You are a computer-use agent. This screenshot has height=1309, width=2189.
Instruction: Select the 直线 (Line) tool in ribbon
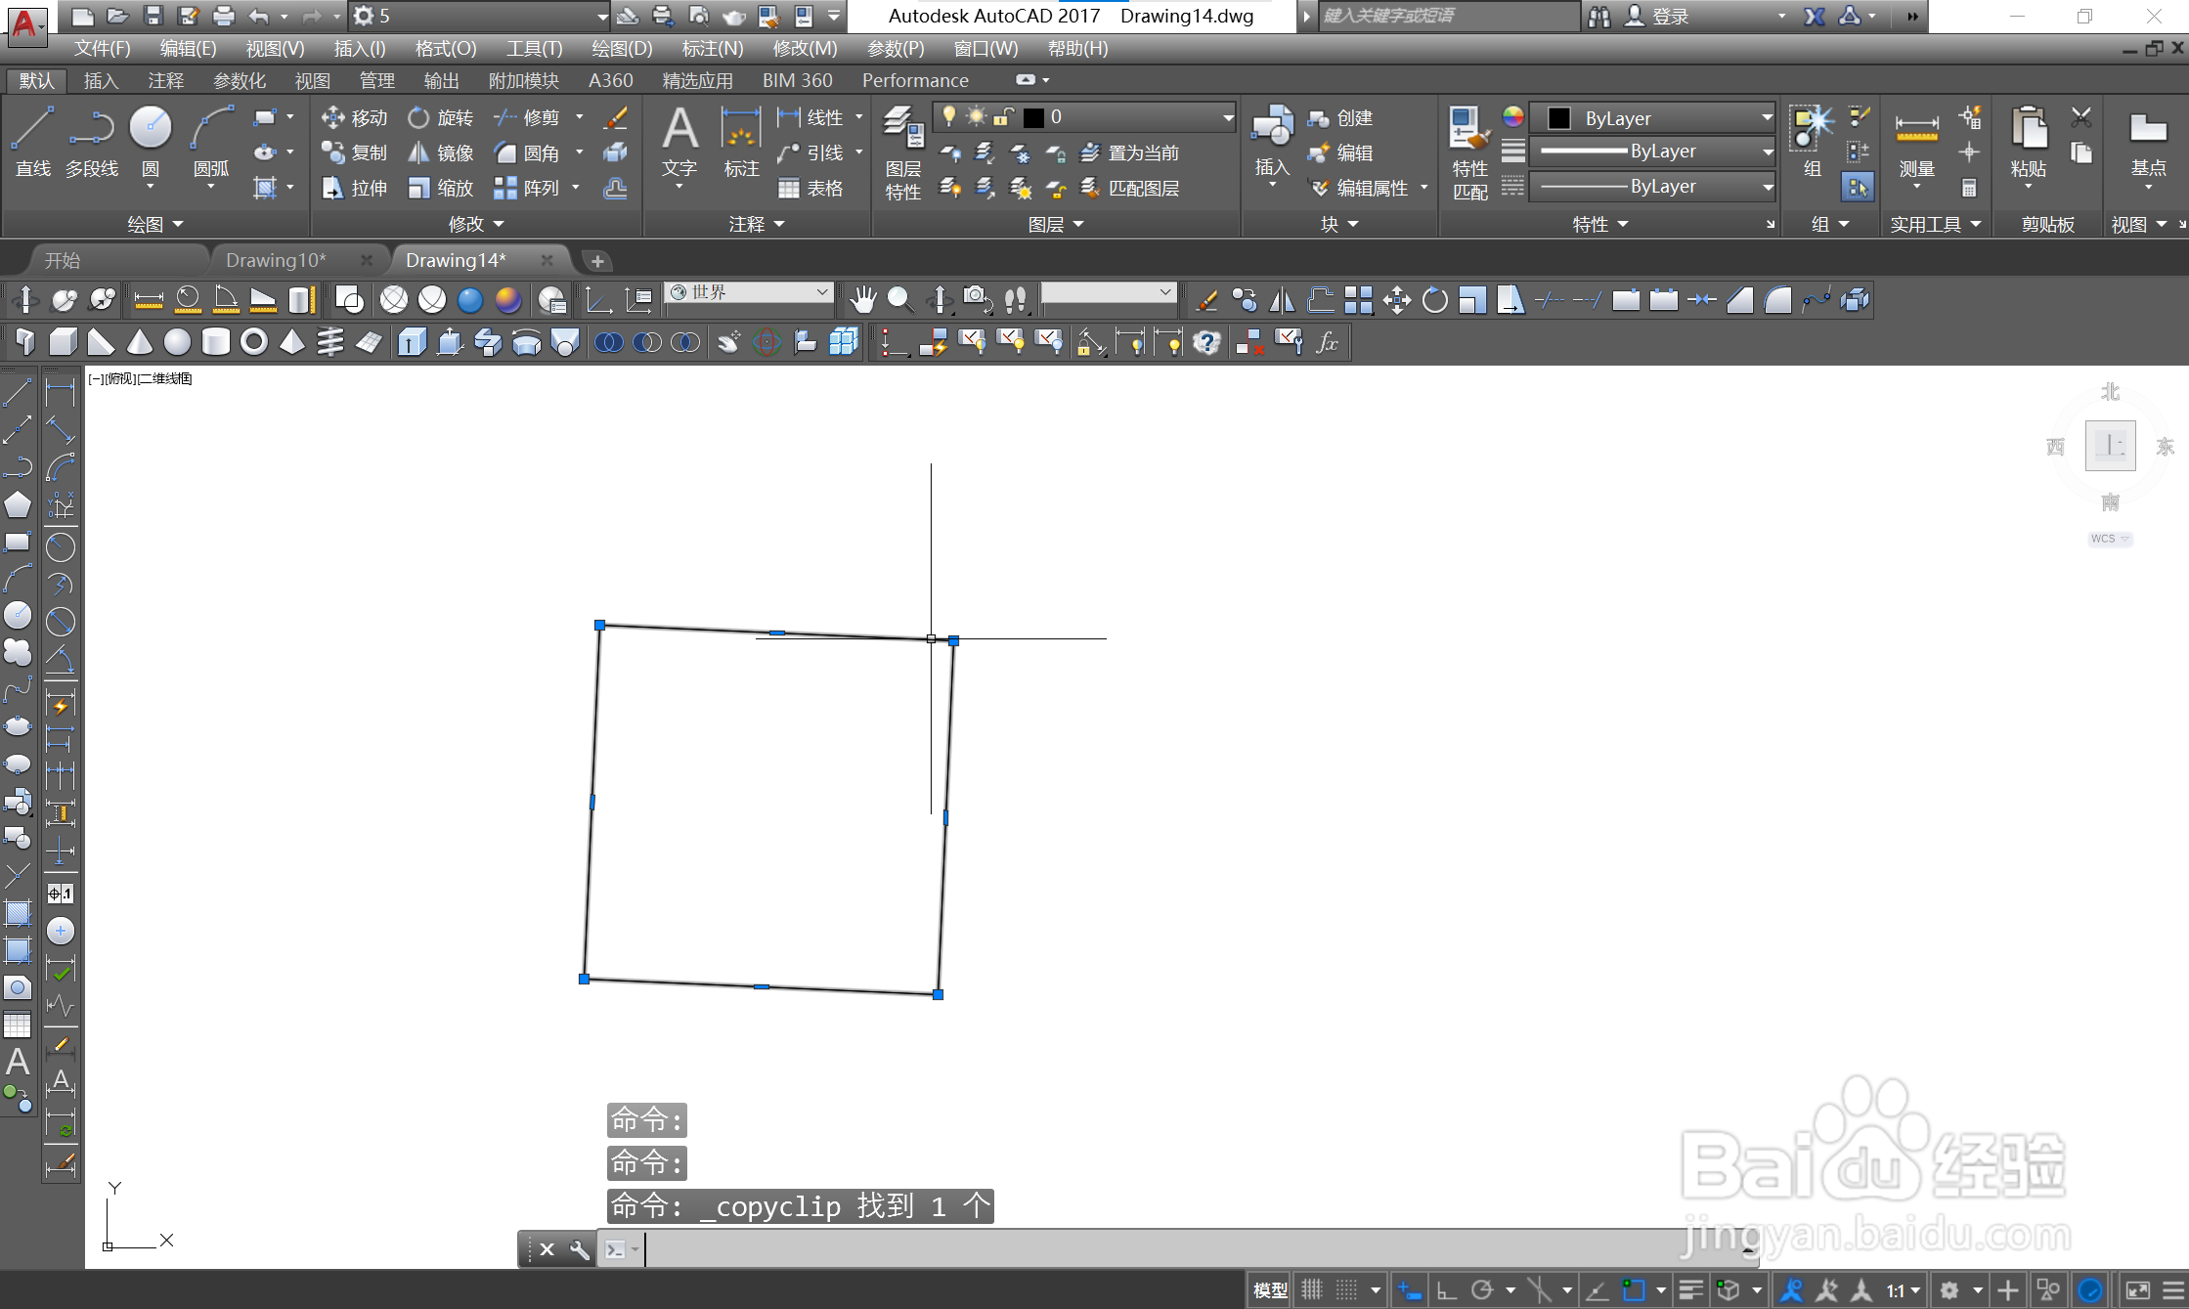pos(32,142)
